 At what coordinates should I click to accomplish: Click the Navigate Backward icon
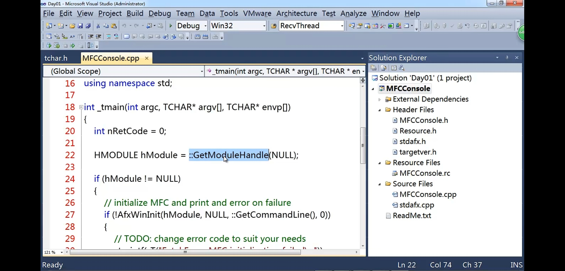(149, 26)
